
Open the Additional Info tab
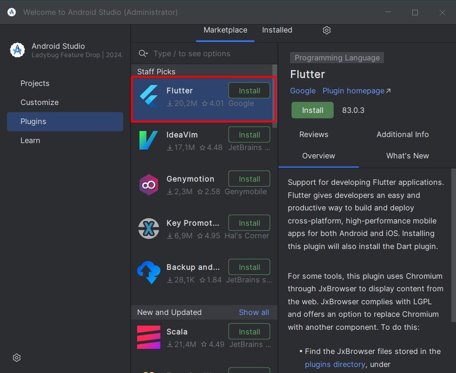tap(403, 134)
